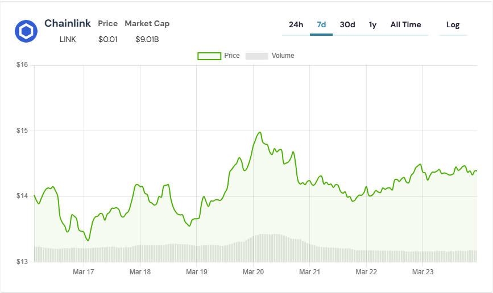Select the All Time range tab
Viewport: 493px width, 293px height.
pos(405,25)
